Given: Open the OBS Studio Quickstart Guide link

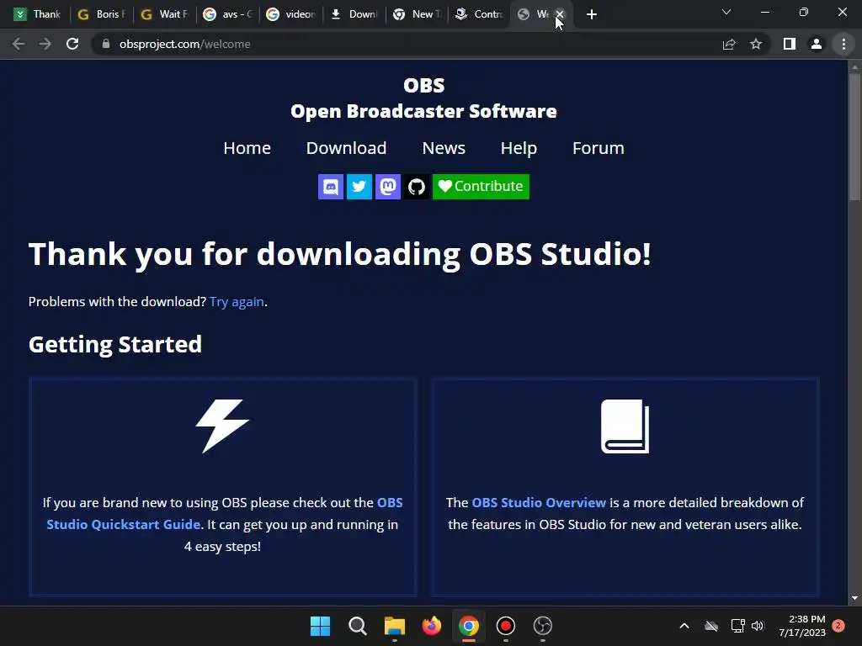Looking at the screenshot, I should point(224,514).
